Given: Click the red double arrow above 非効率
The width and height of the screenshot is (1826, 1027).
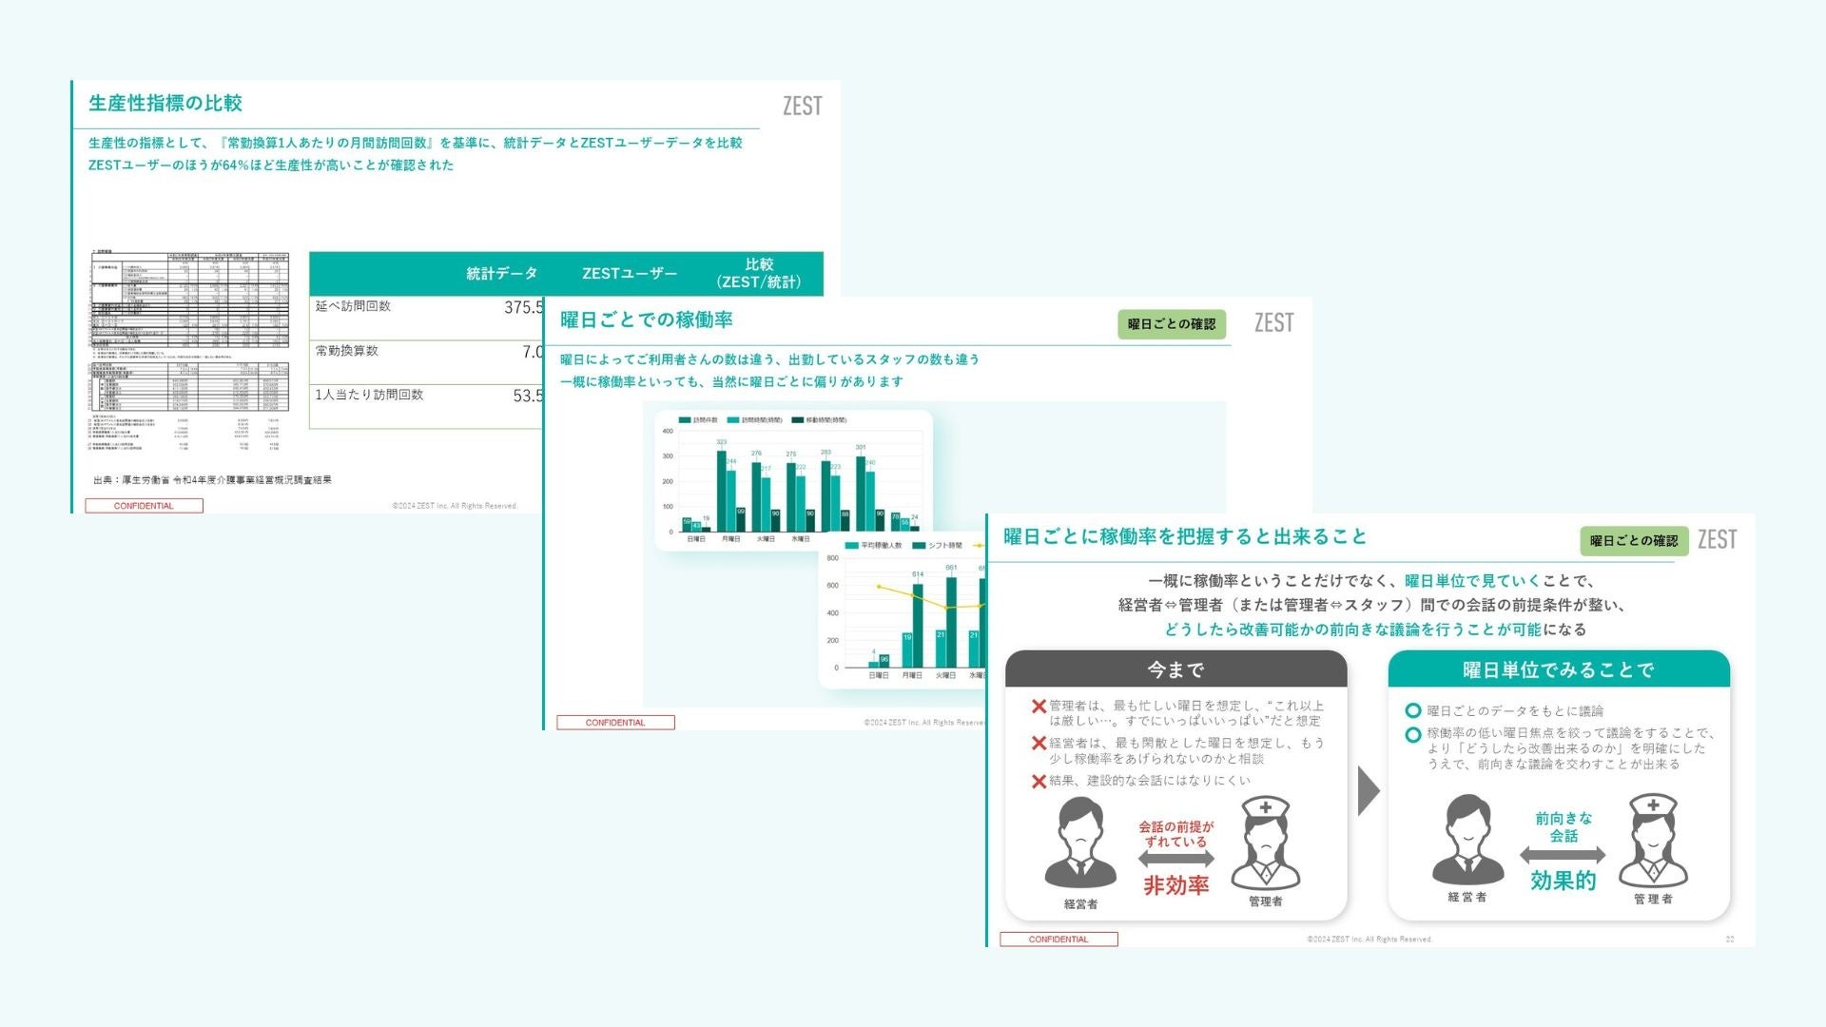Looking at the screenshot, I should click(1175, 860).
